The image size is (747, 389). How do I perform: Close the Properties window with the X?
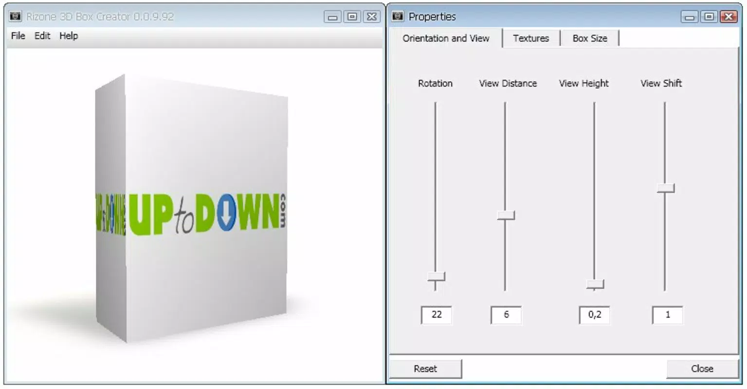[x=729, y=17]
